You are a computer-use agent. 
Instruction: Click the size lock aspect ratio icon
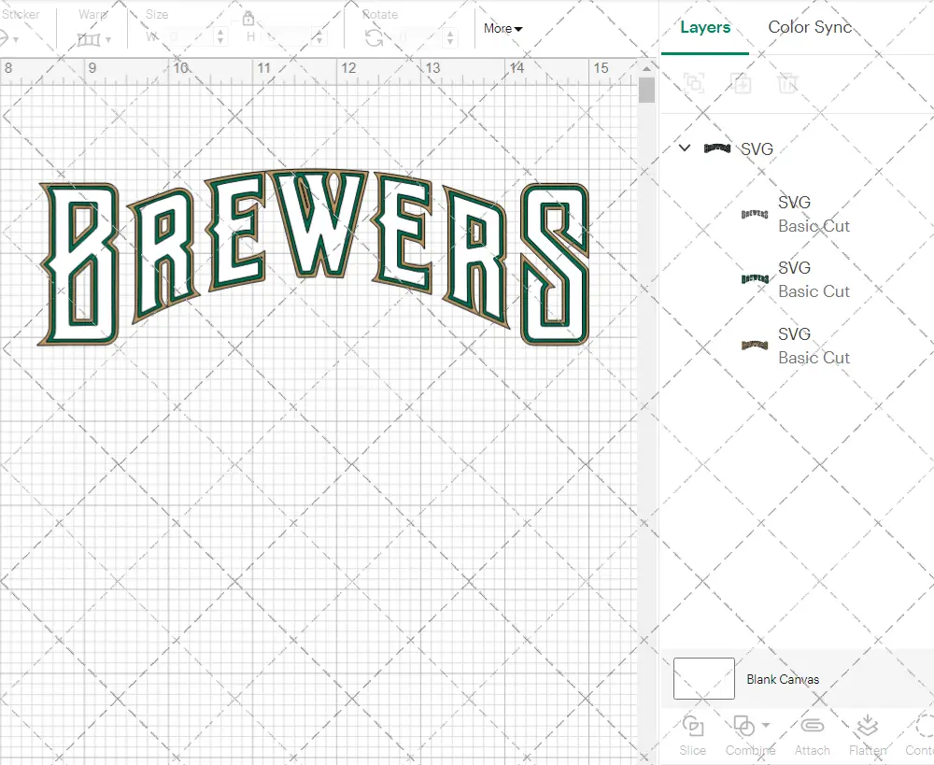(x=248, y=19)
